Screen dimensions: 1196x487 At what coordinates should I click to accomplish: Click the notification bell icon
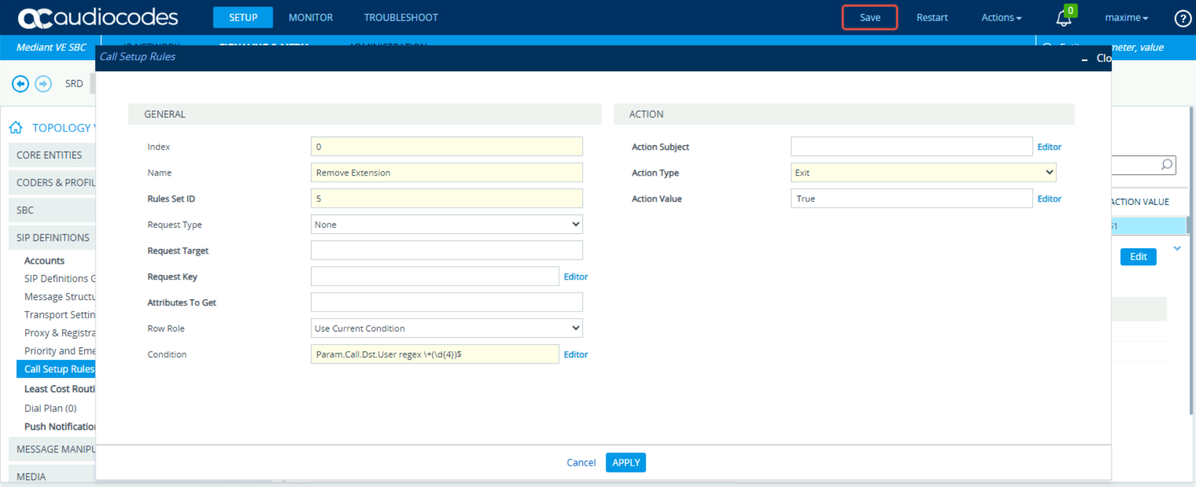[x=1063, y=18]
